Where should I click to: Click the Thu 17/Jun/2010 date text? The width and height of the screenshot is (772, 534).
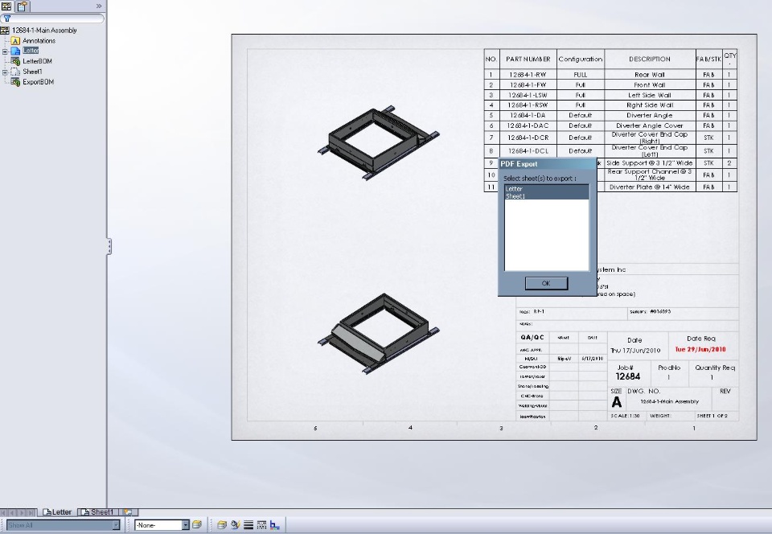click(x=635, y=351)
